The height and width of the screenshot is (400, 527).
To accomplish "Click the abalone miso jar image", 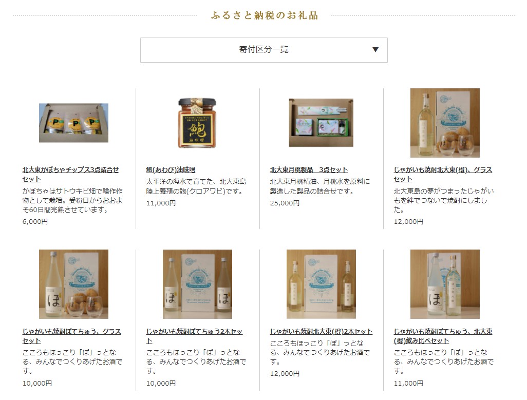I will [197, 123].
